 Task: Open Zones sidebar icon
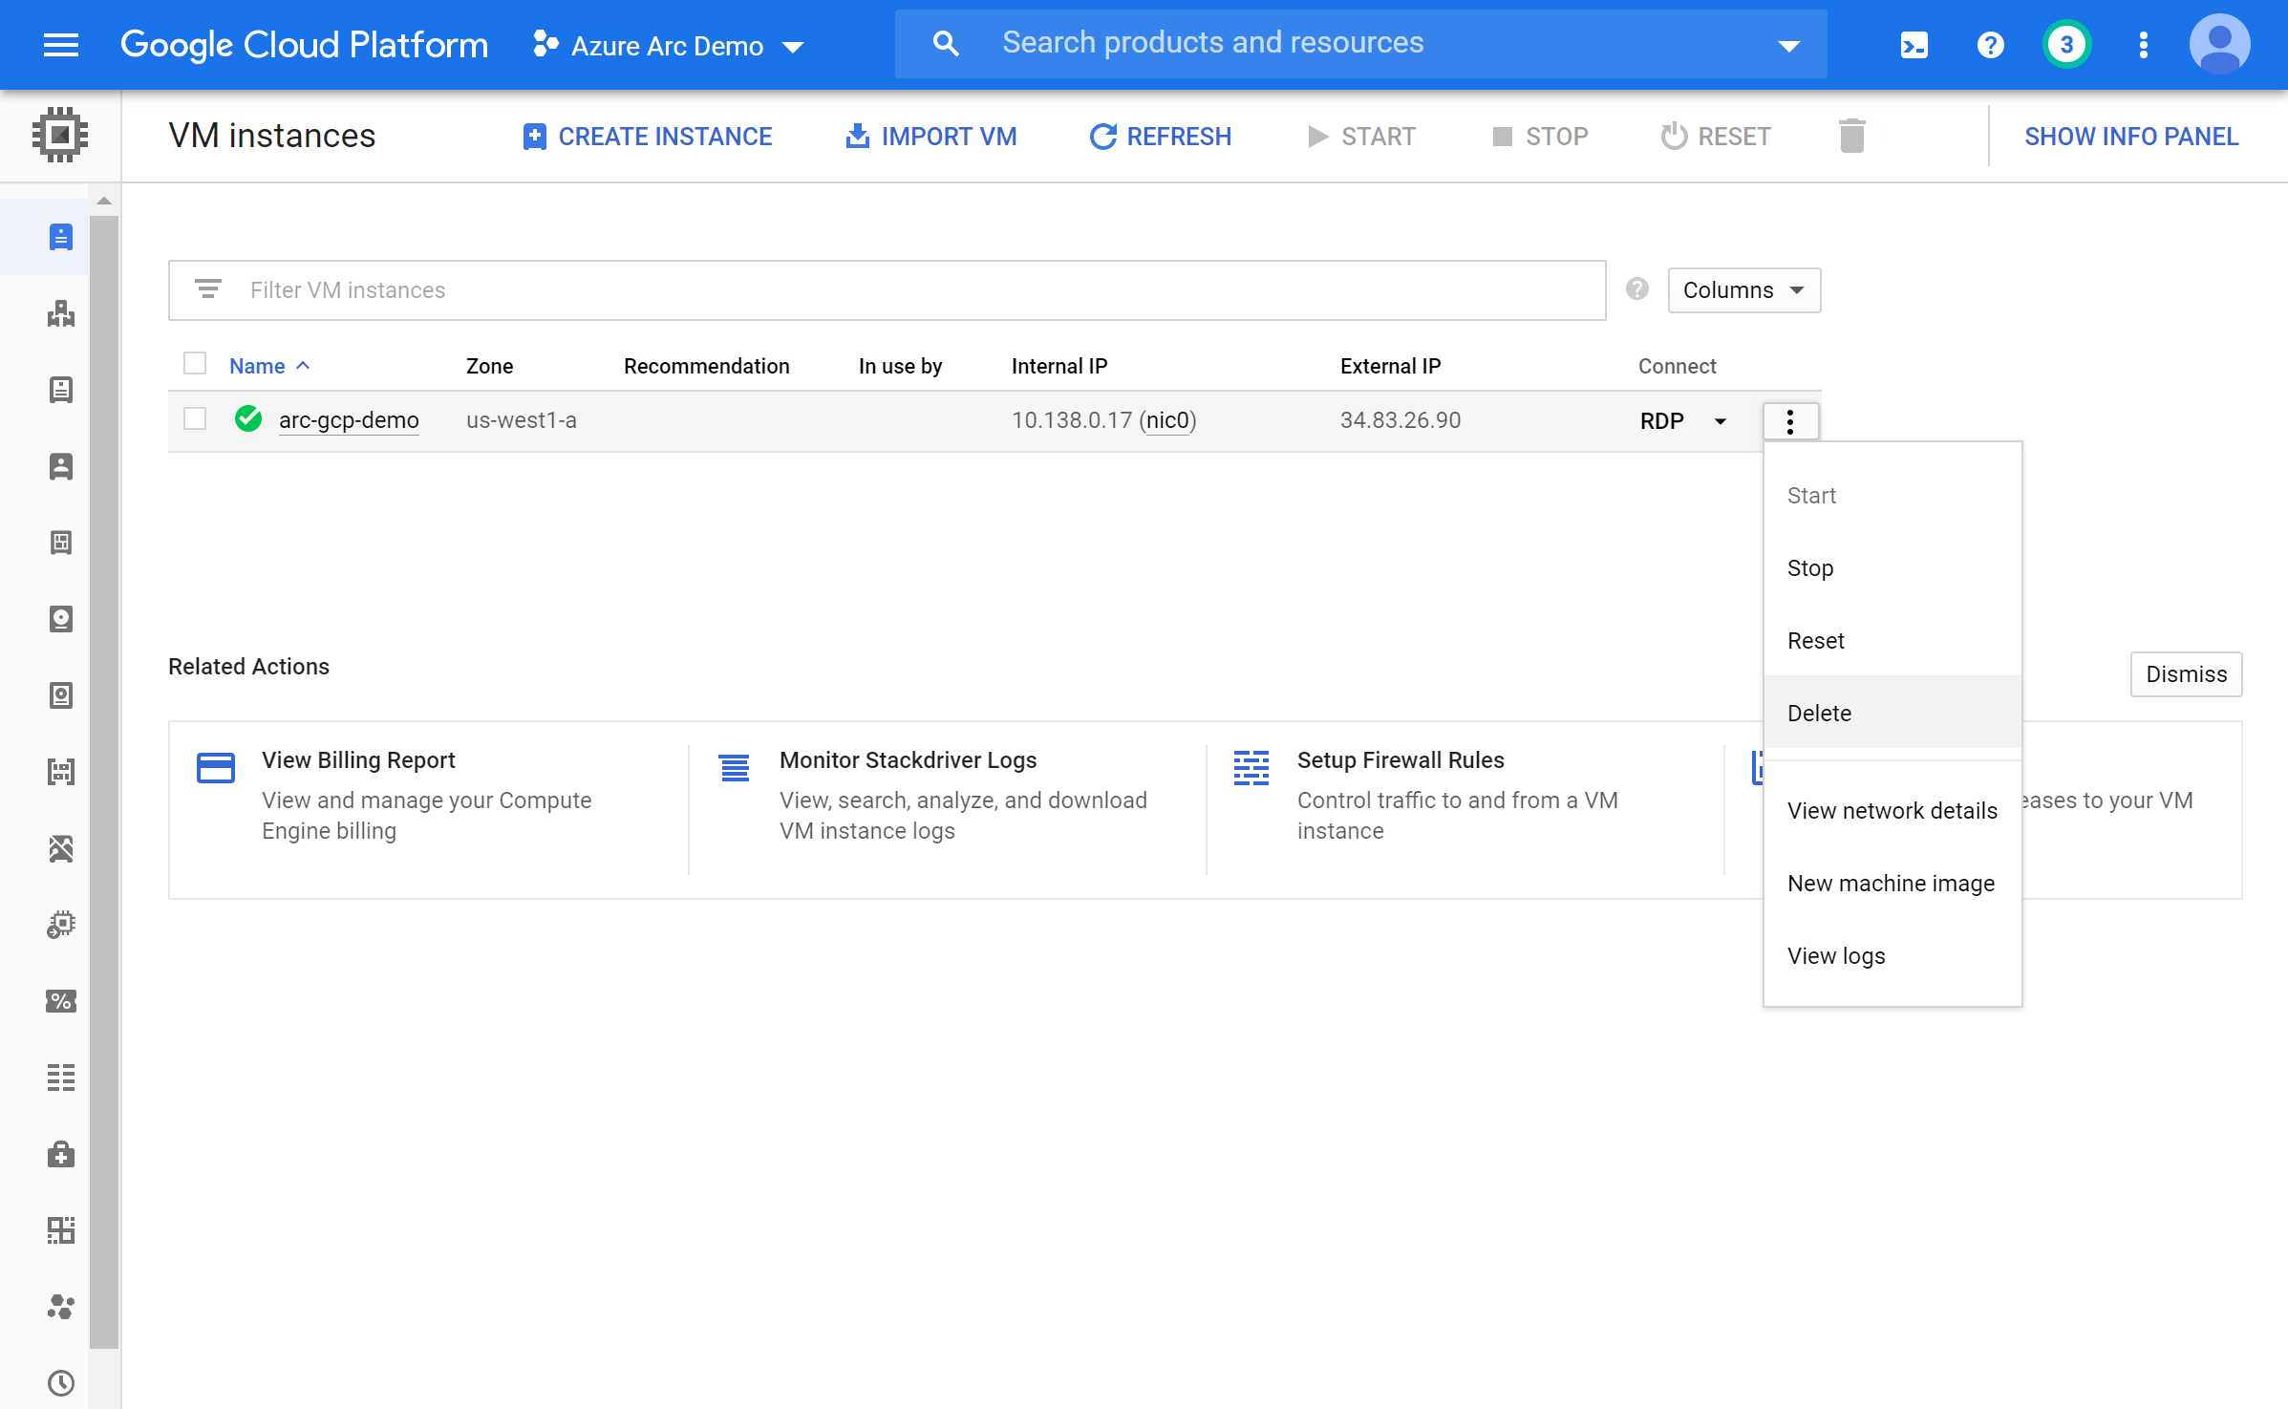(61, 1230)
